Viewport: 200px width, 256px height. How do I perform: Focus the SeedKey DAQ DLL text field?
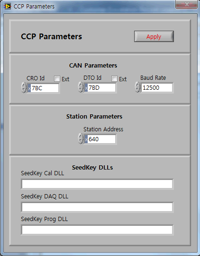97,207
